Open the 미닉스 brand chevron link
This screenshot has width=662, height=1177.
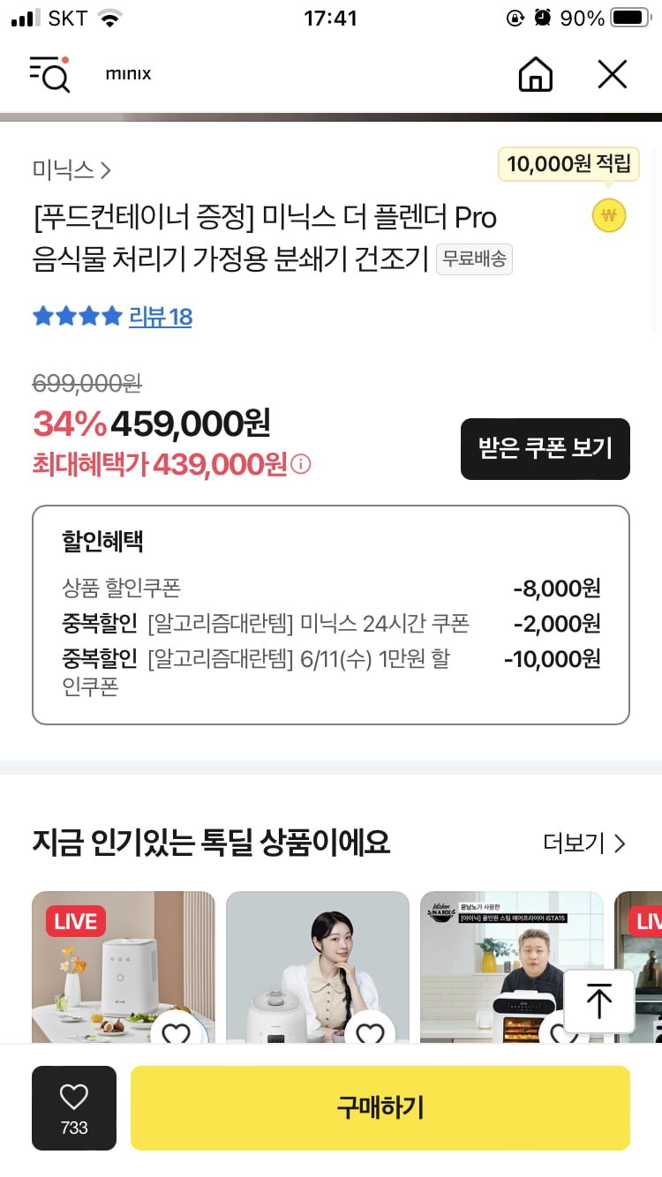71,170
